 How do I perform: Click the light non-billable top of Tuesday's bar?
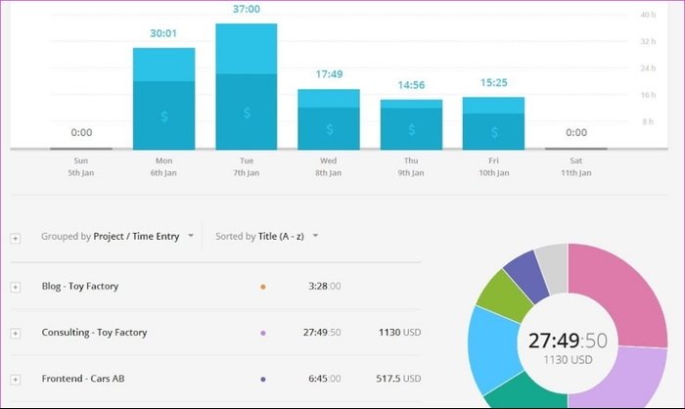[247, 49]
